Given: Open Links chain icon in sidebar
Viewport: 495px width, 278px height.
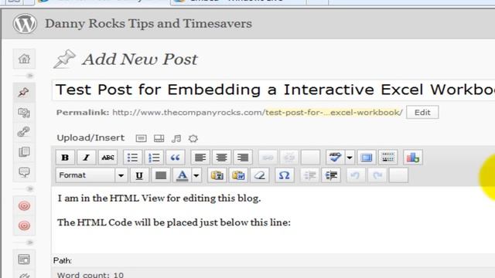Looking at the screenshot, I should point(24,132).
